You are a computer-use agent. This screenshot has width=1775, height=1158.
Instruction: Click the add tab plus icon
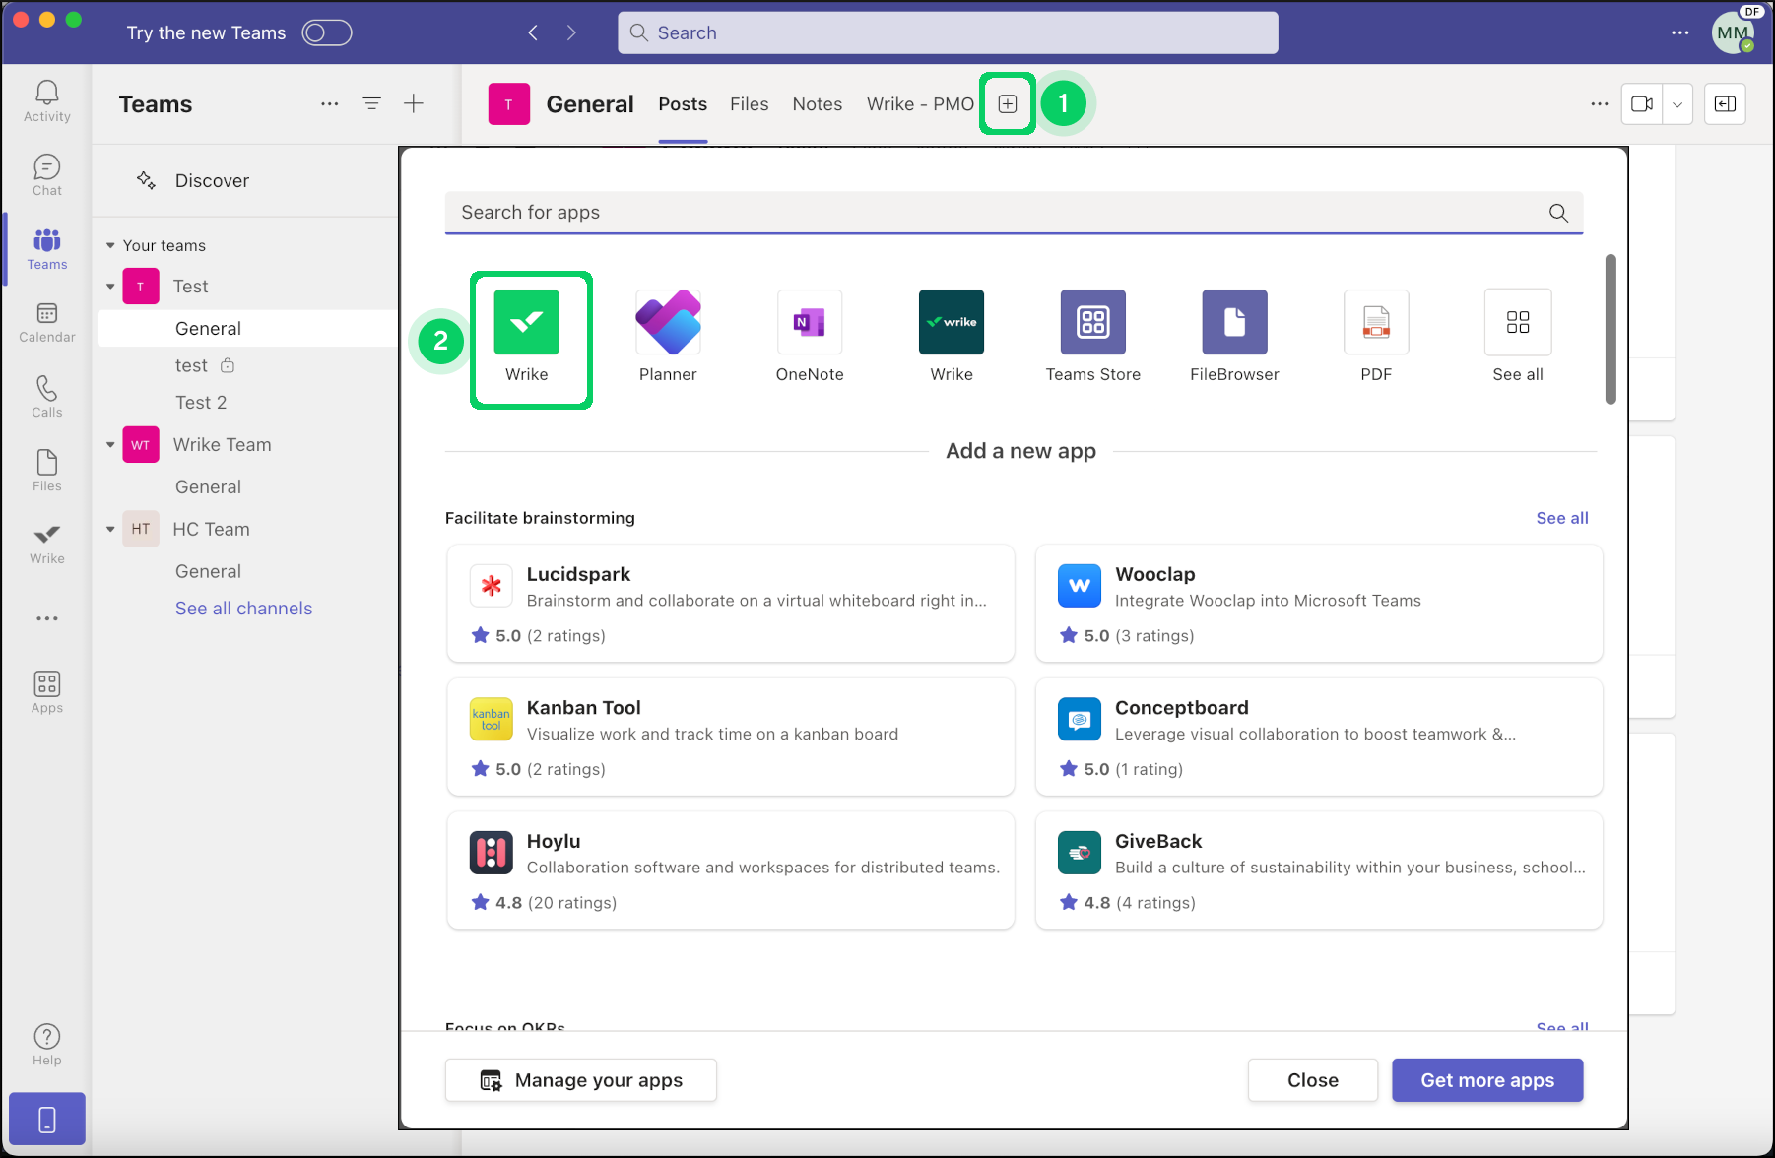(1007, 103)
